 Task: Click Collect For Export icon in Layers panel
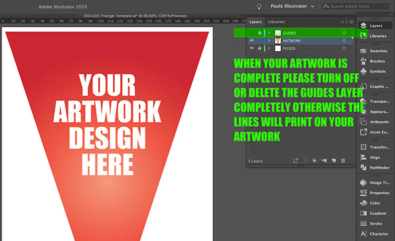click(295, 161)
